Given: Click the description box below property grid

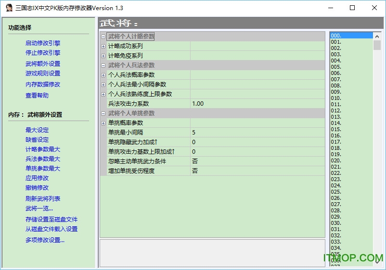Looking at the screenshot, I should pos(212,253).
